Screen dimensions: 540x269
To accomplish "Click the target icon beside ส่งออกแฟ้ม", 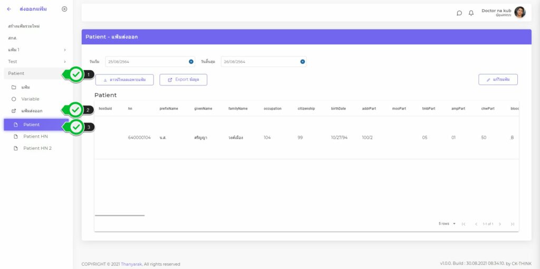I will point(64,9).
